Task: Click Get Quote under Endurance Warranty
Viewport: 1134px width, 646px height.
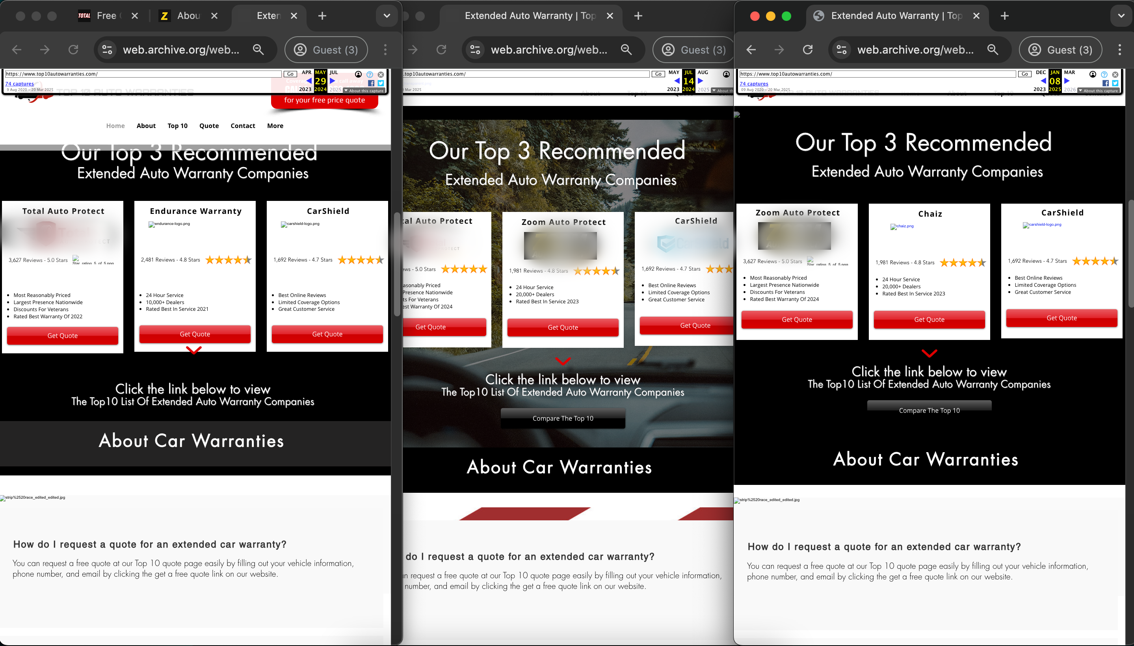Action: click(x=195, y=334)
